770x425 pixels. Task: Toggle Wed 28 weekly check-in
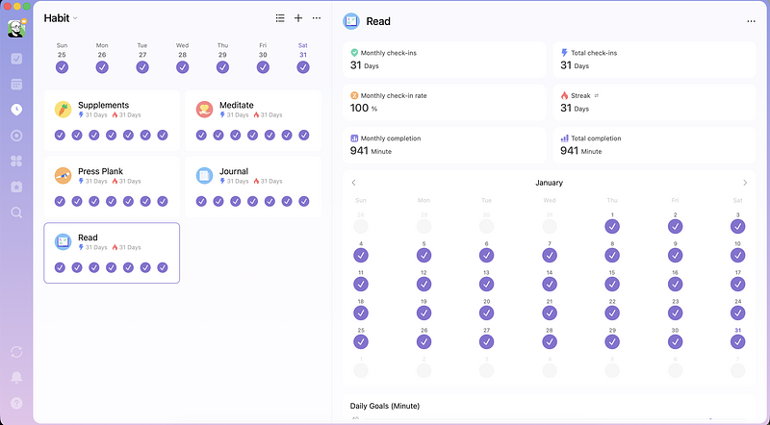[x=182, y=67]
